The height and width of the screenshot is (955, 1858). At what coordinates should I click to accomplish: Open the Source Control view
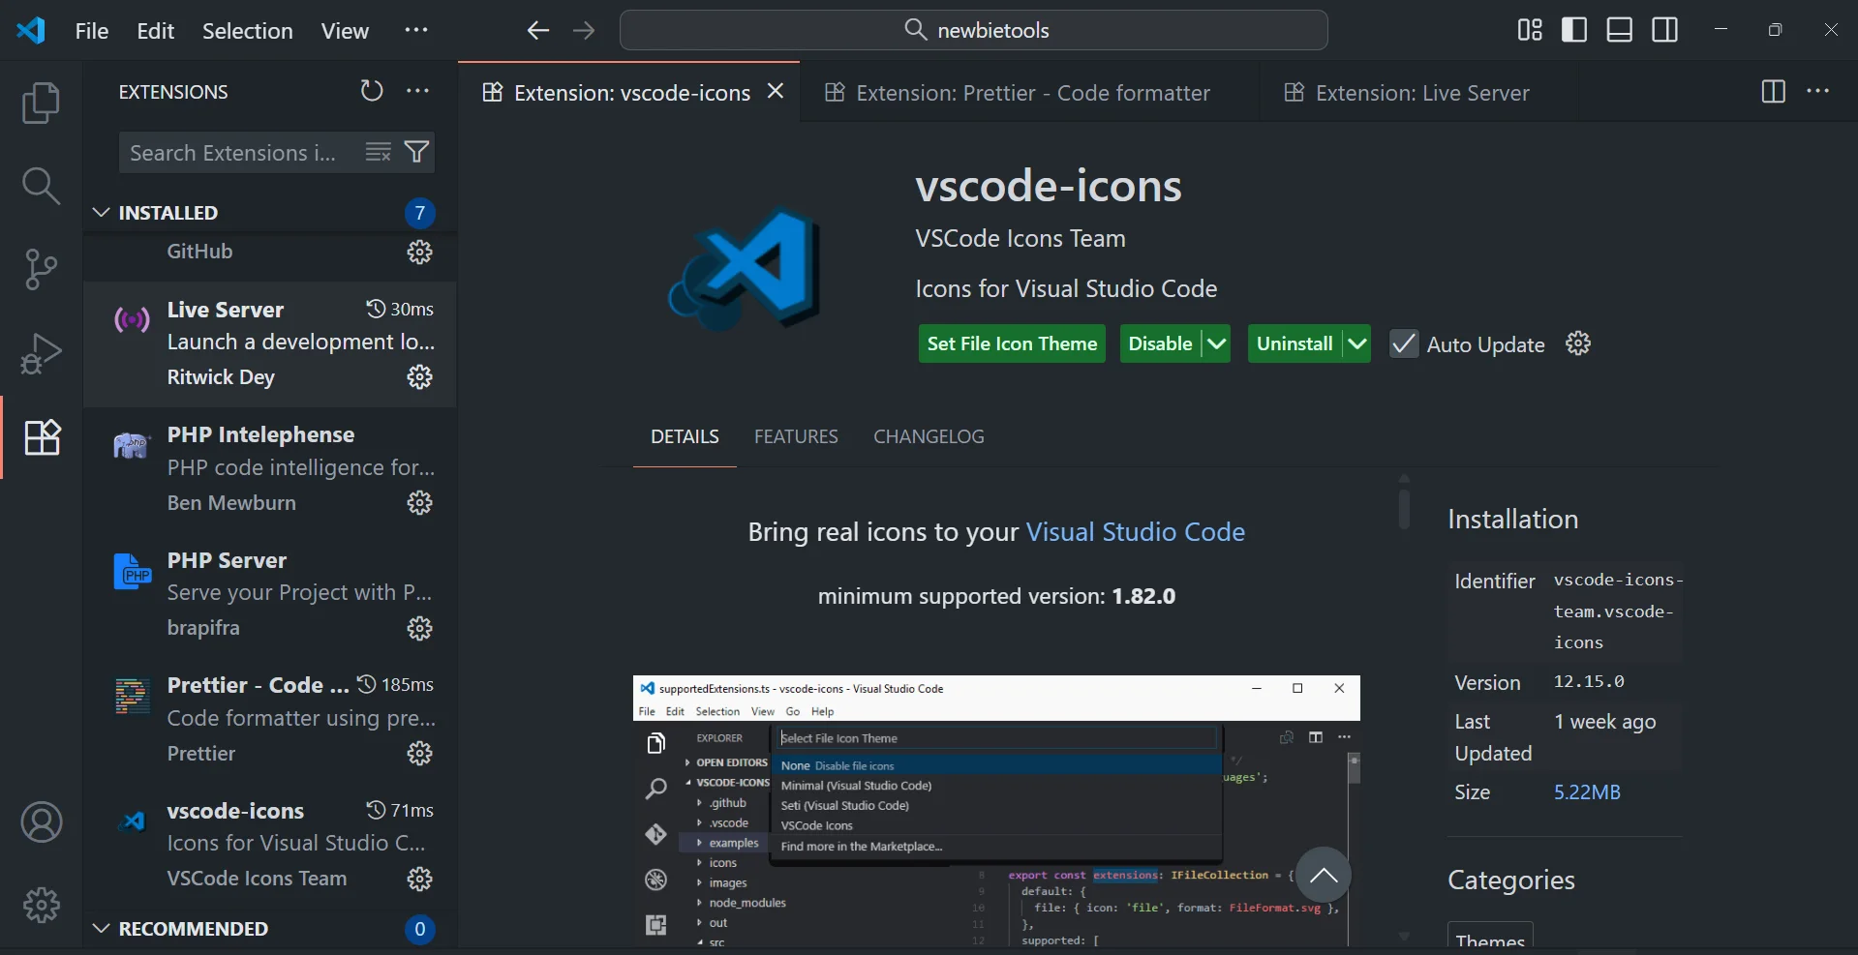pos(41,268)
